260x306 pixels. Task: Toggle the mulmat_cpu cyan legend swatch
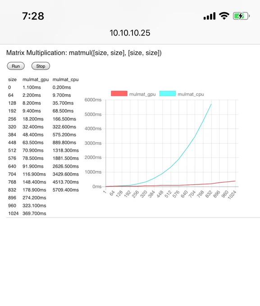click(x=168, y=94)
